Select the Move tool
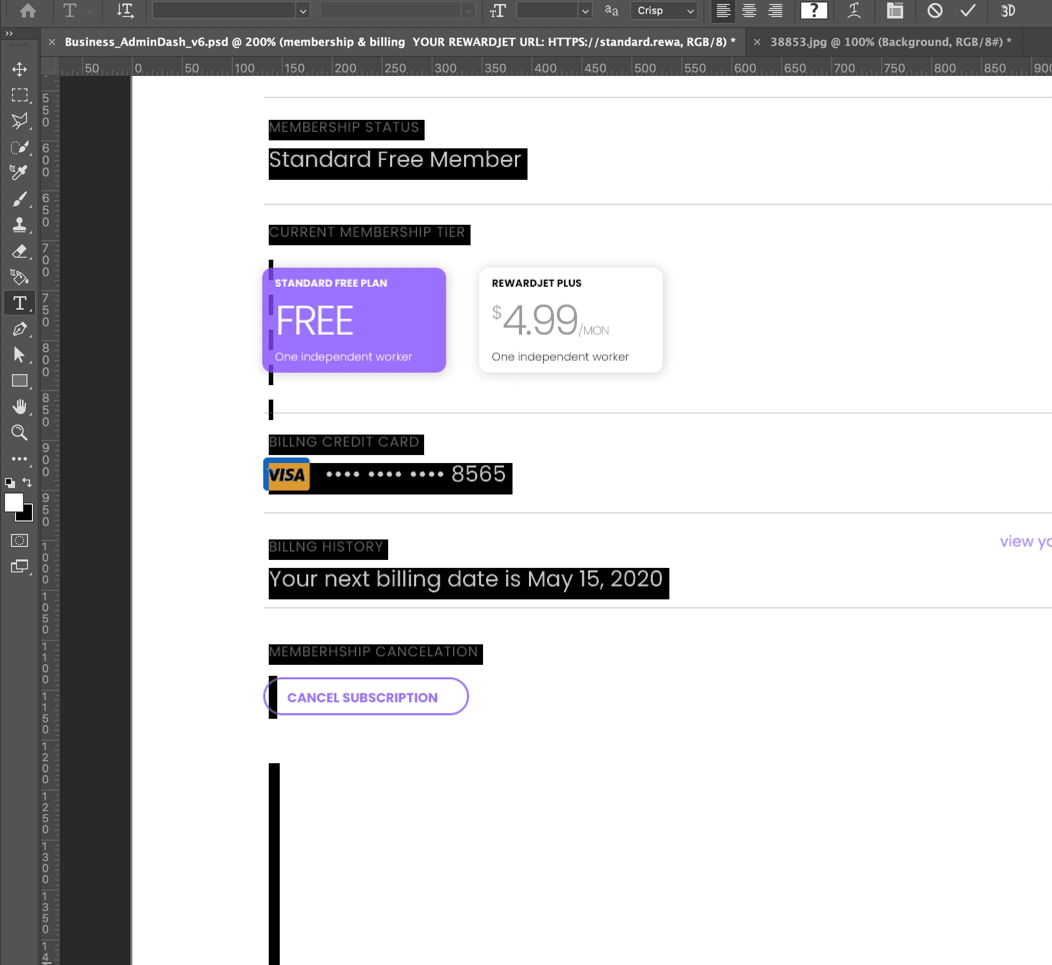Screen dimensions: 1052x965 pyautogui.click(x=19, y=69)
